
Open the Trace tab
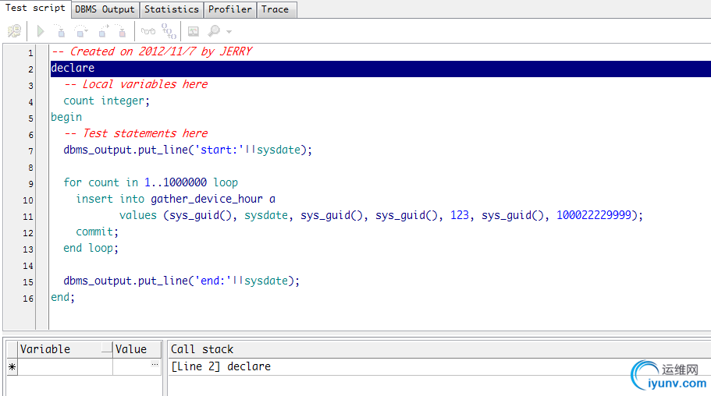click(276, 9)
